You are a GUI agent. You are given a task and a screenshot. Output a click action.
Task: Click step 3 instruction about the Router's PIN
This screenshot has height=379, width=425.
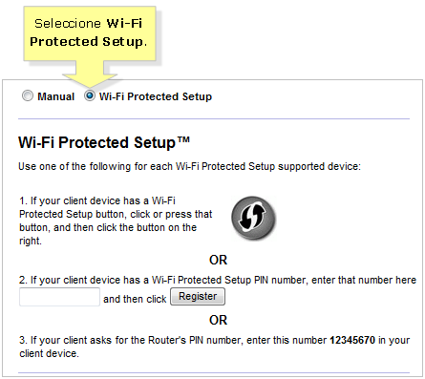[214, 347]
